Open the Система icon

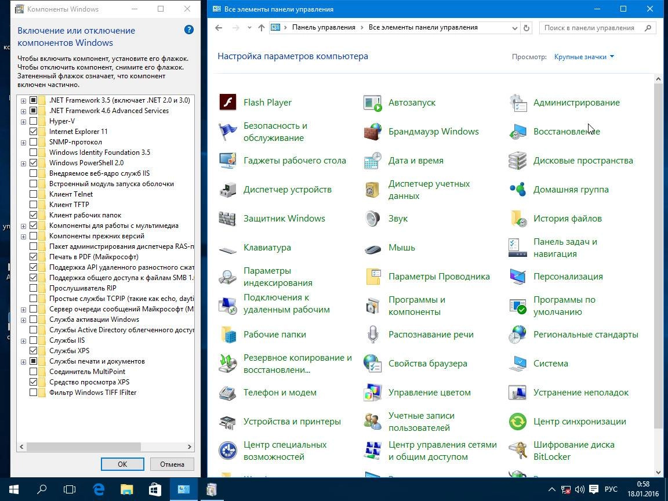pos(518,364)
